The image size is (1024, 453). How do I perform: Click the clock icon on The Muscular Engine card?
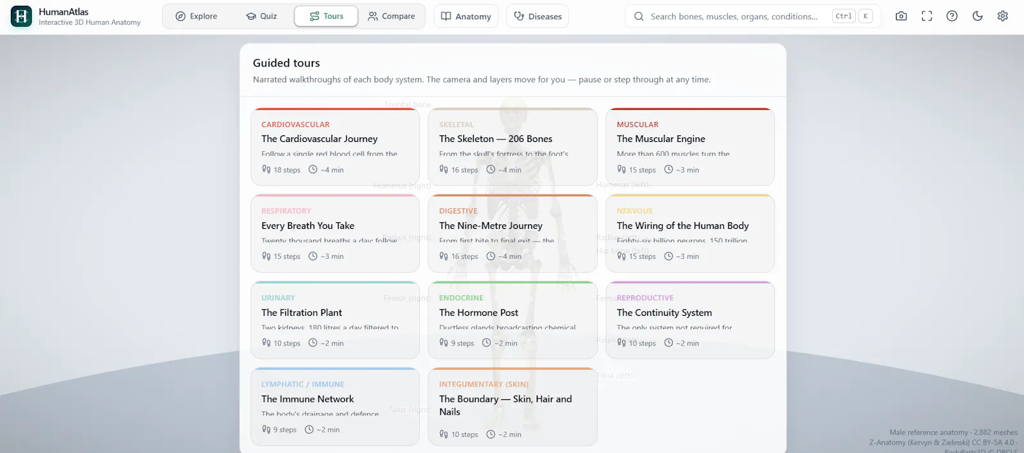pyautogui.click(x=669, y=169)
